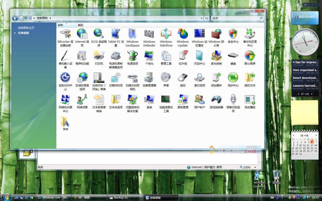Open the Windows Start button
This screenshot has width=322, height=201.
(x=6, y=197)
